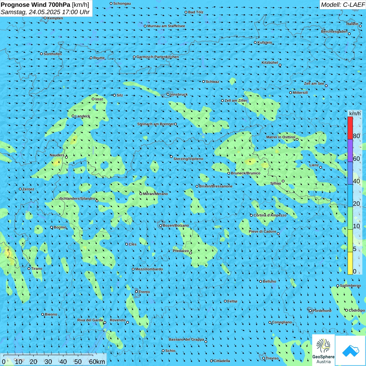Click the Mezzolombardo label
Screen dimensions: 366x366
(149, 269)
